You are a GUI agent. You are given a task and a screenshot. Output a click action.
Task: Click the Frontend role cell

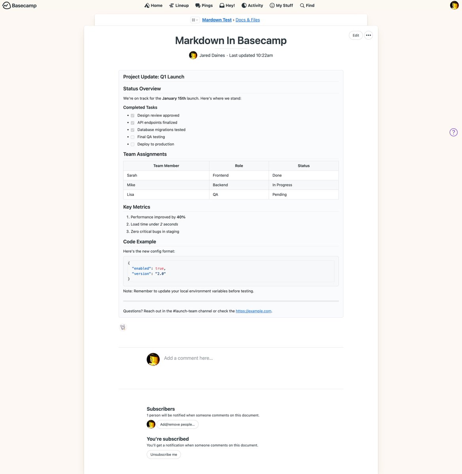pyautogui.click(x=239, y=175)
